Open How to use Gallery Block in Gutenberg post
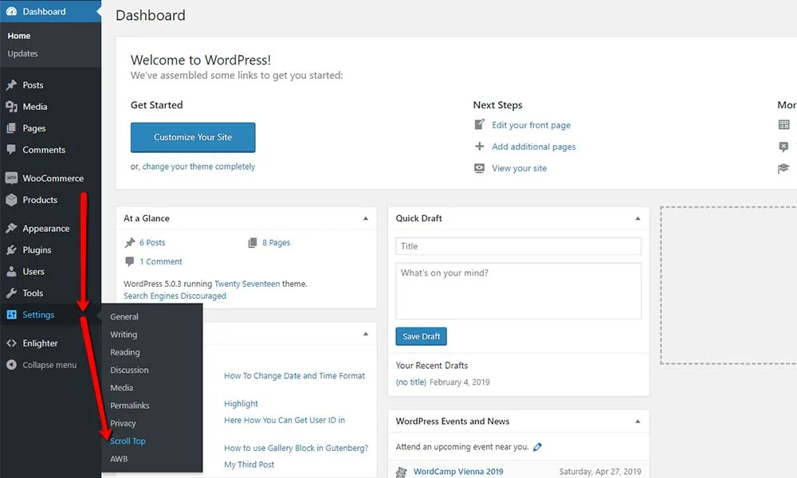 pyautogui.click(x=296, y=448)
